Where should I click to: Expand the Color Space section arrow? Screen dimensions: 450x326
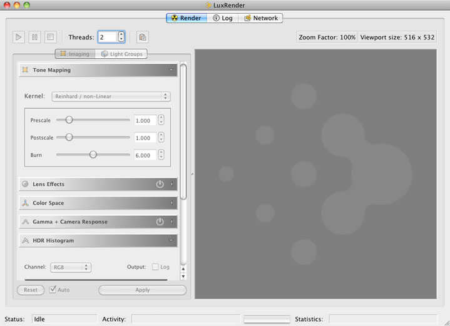coord(171,203)
